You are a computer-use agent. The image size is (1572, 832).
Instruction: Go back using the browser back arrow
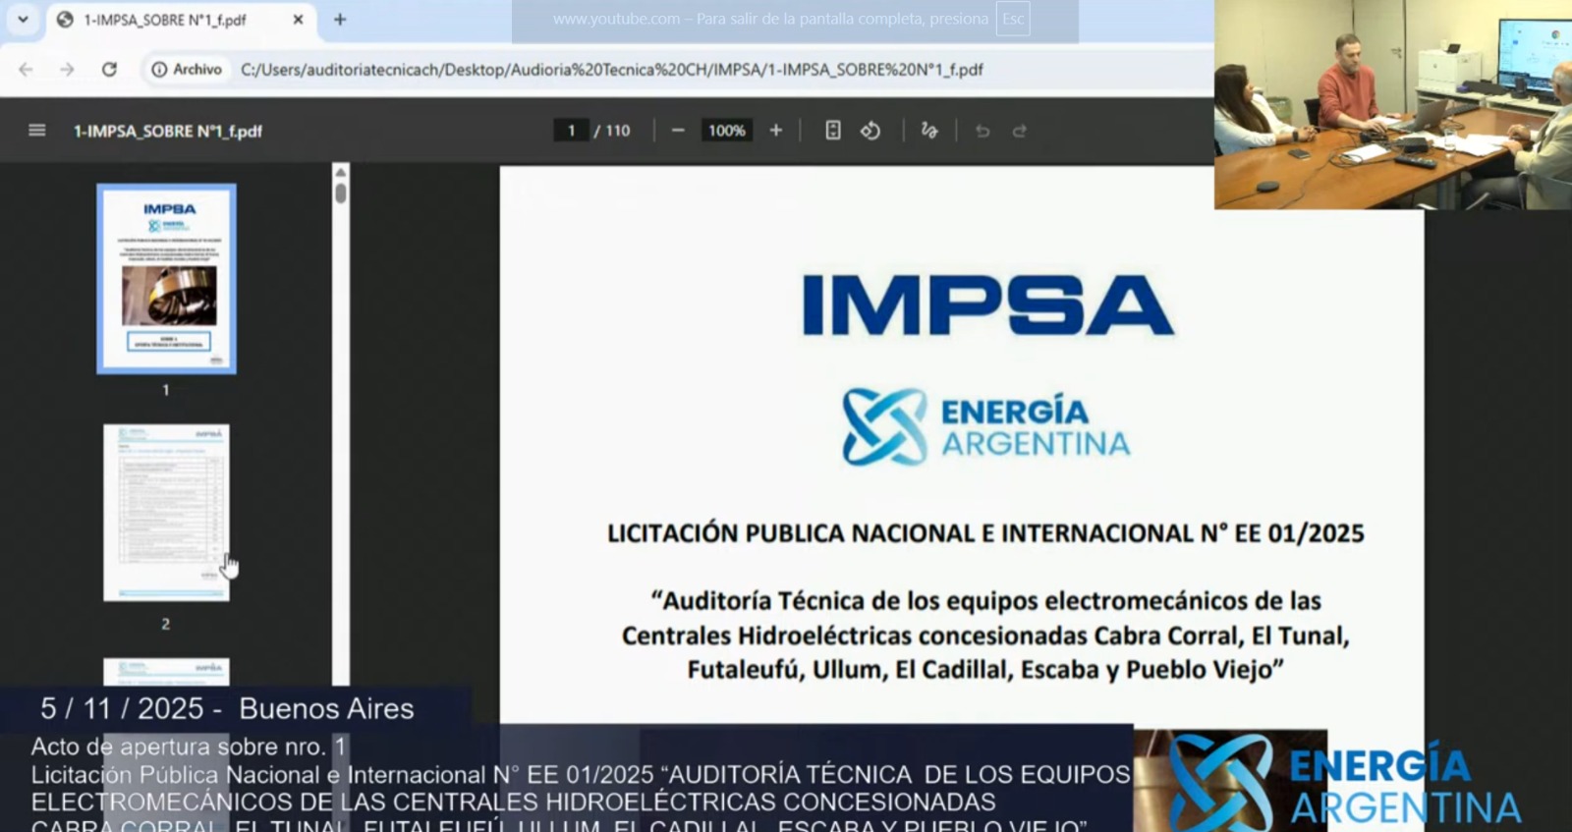tap(27, 70)
